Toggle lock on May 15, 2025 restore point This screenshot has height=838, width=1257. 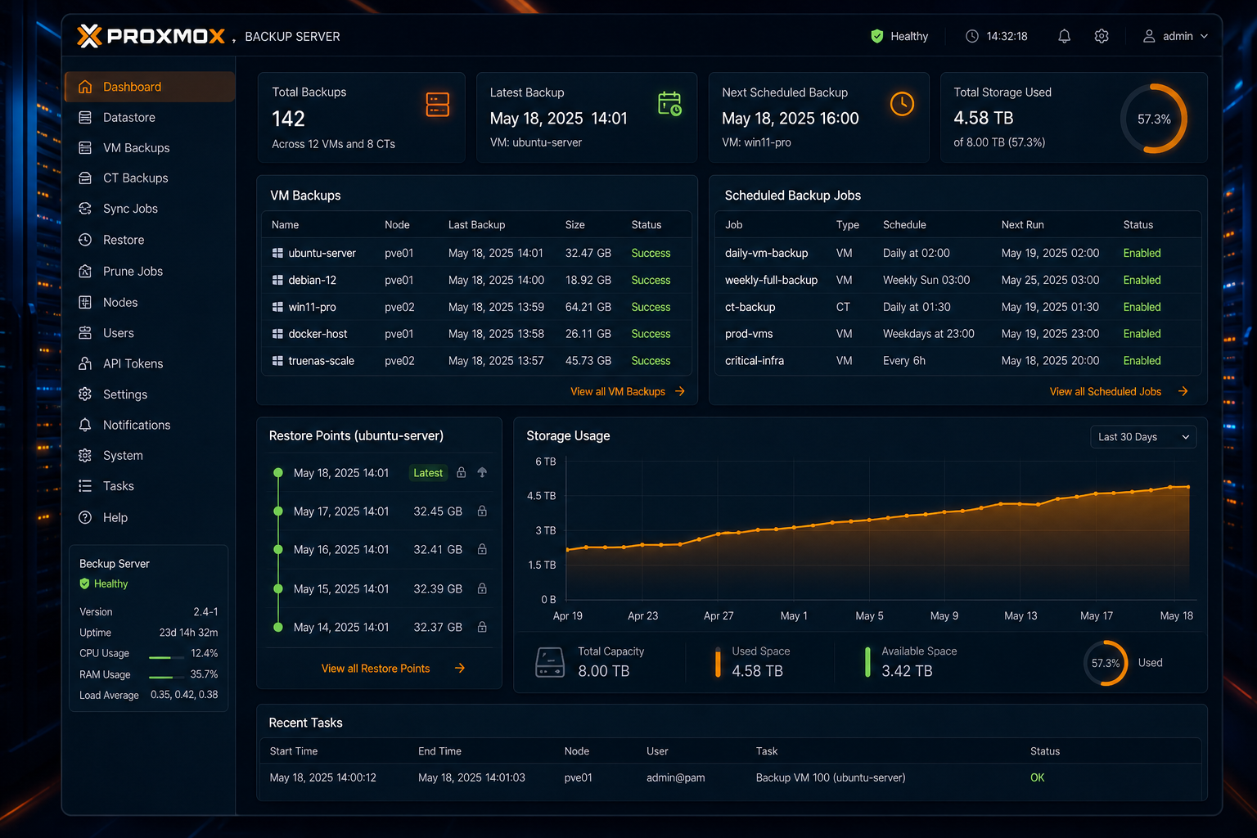tap(482, 589)
